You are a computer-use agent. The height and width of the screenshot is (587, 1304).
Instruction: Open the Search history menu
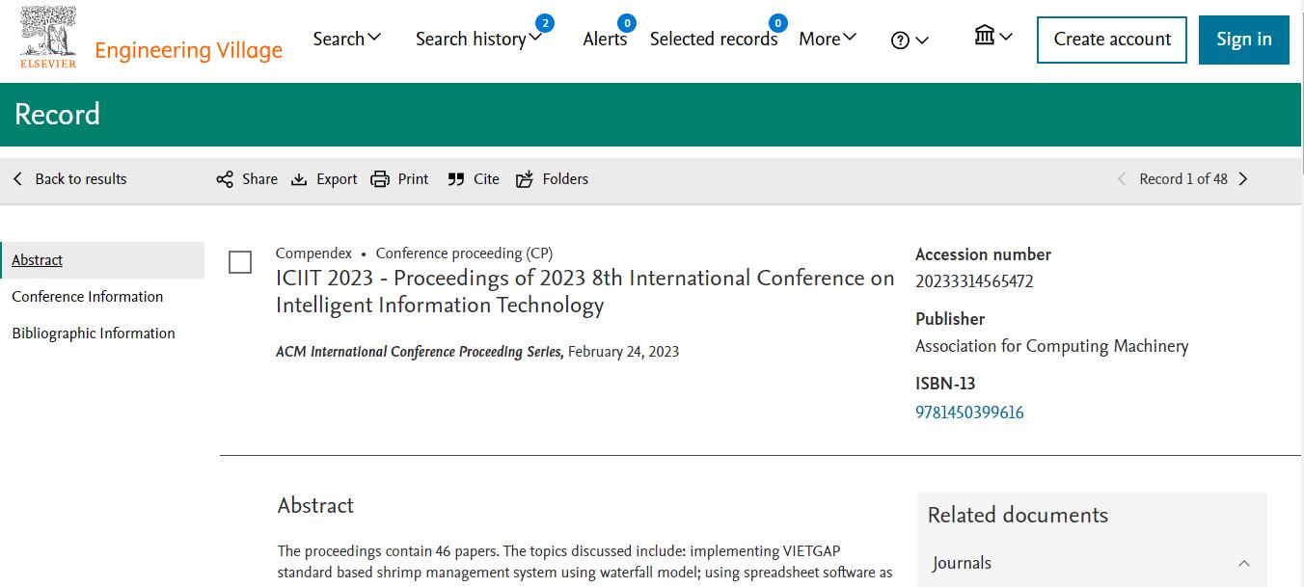478,39
